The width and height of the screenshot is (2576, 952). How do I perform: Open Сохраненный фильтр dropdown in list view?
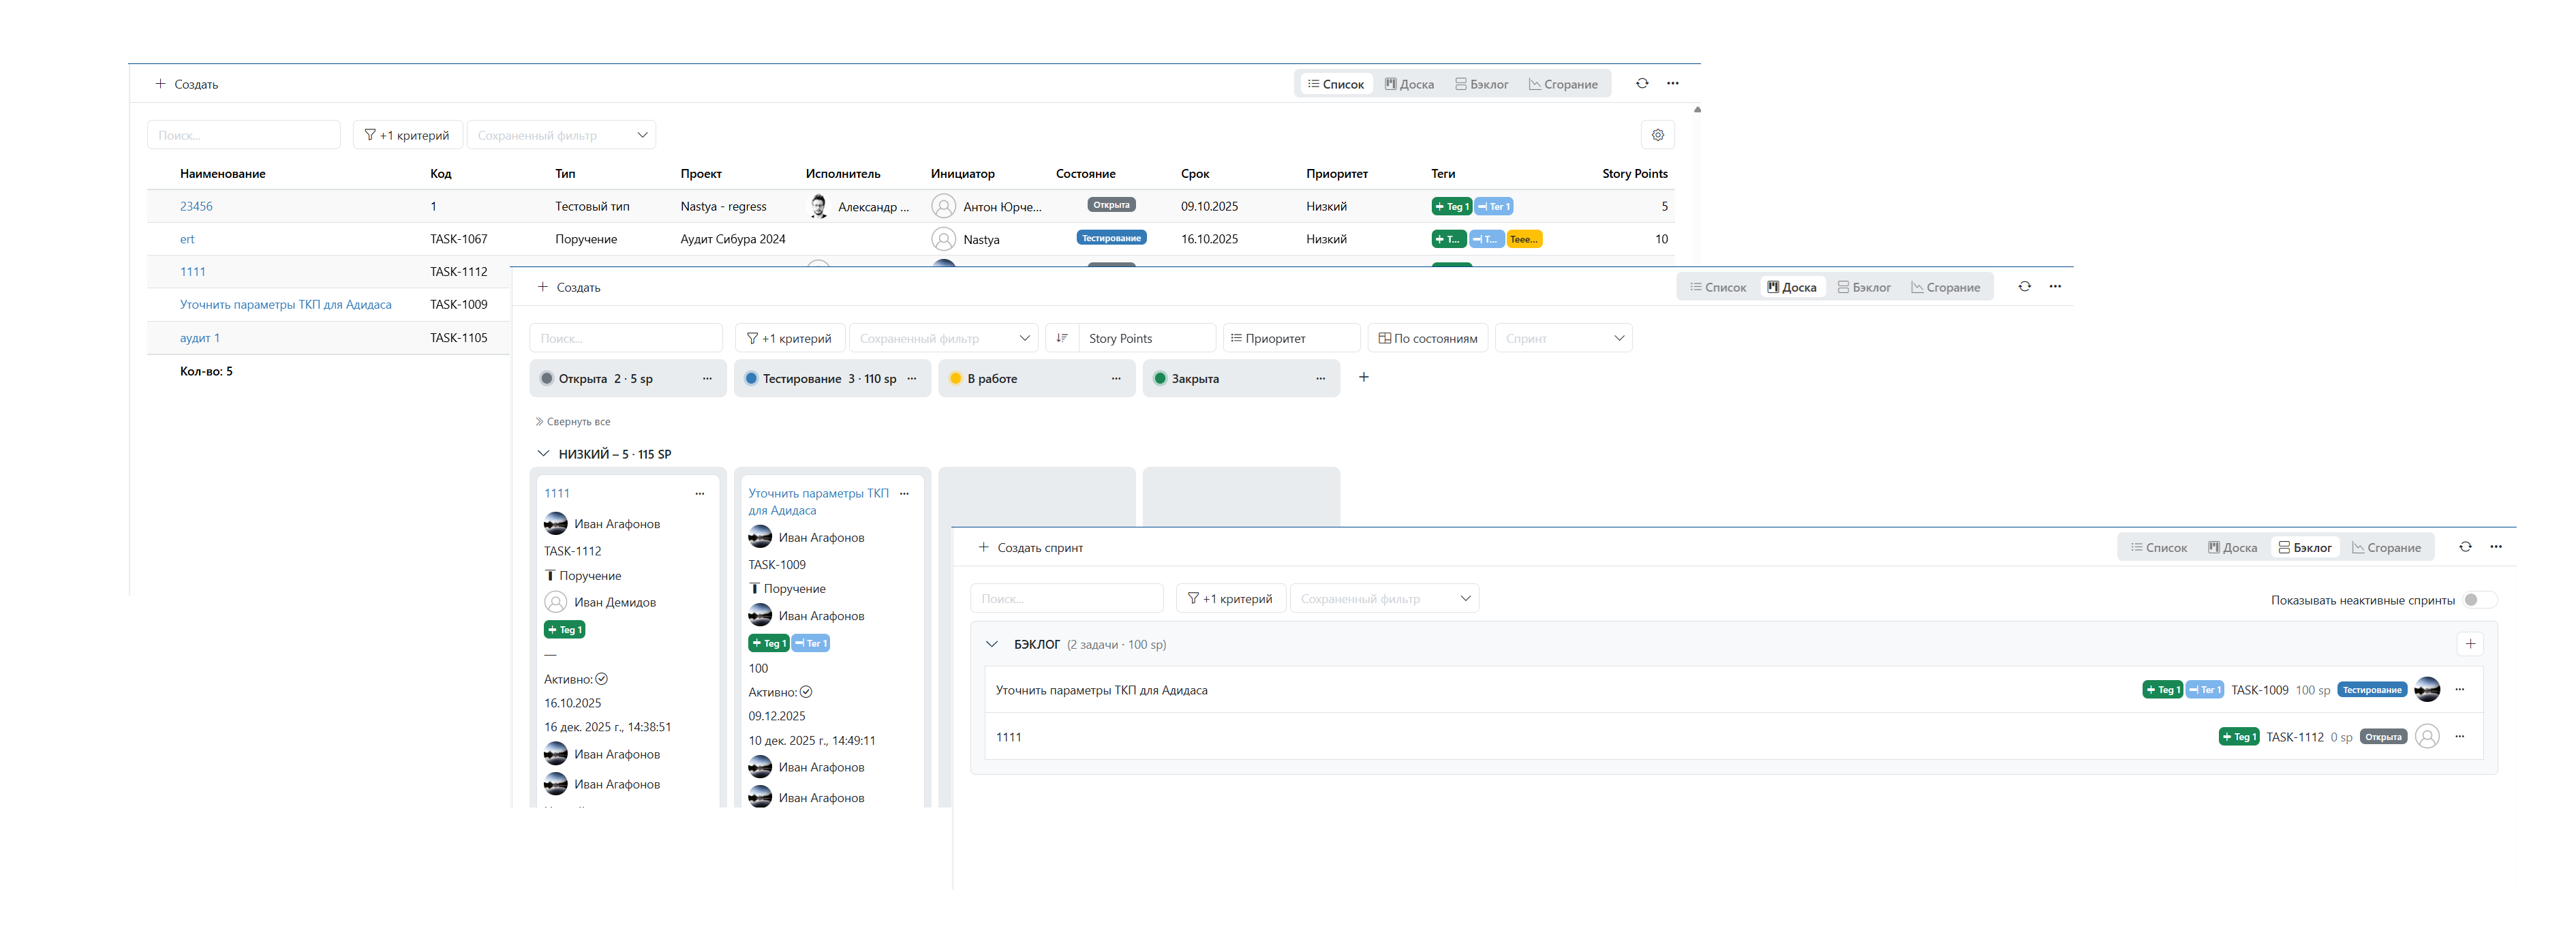[561, 135]
